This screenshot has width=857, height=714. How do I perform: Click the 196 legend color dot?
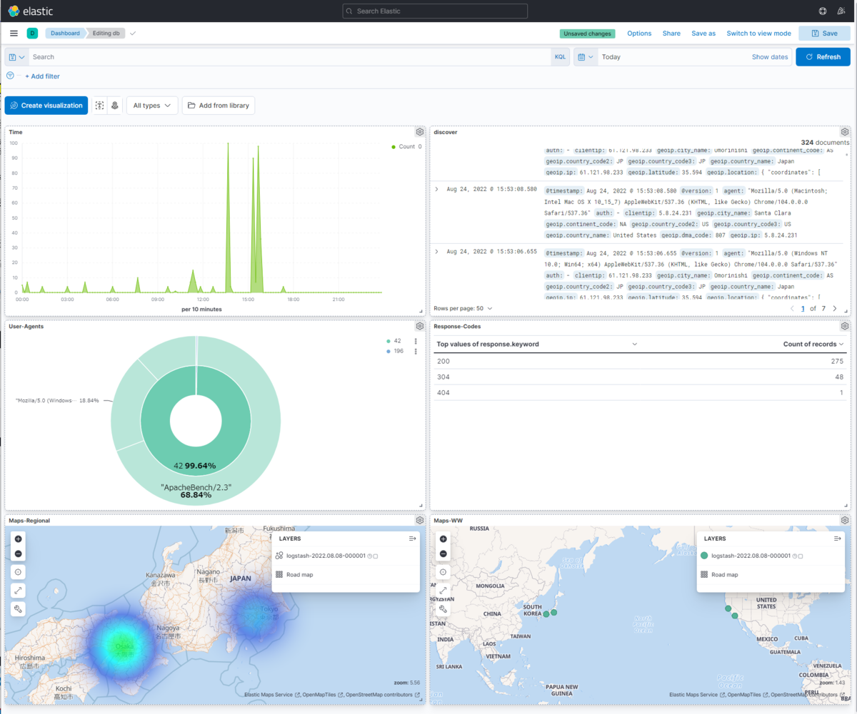pos(388,351)
